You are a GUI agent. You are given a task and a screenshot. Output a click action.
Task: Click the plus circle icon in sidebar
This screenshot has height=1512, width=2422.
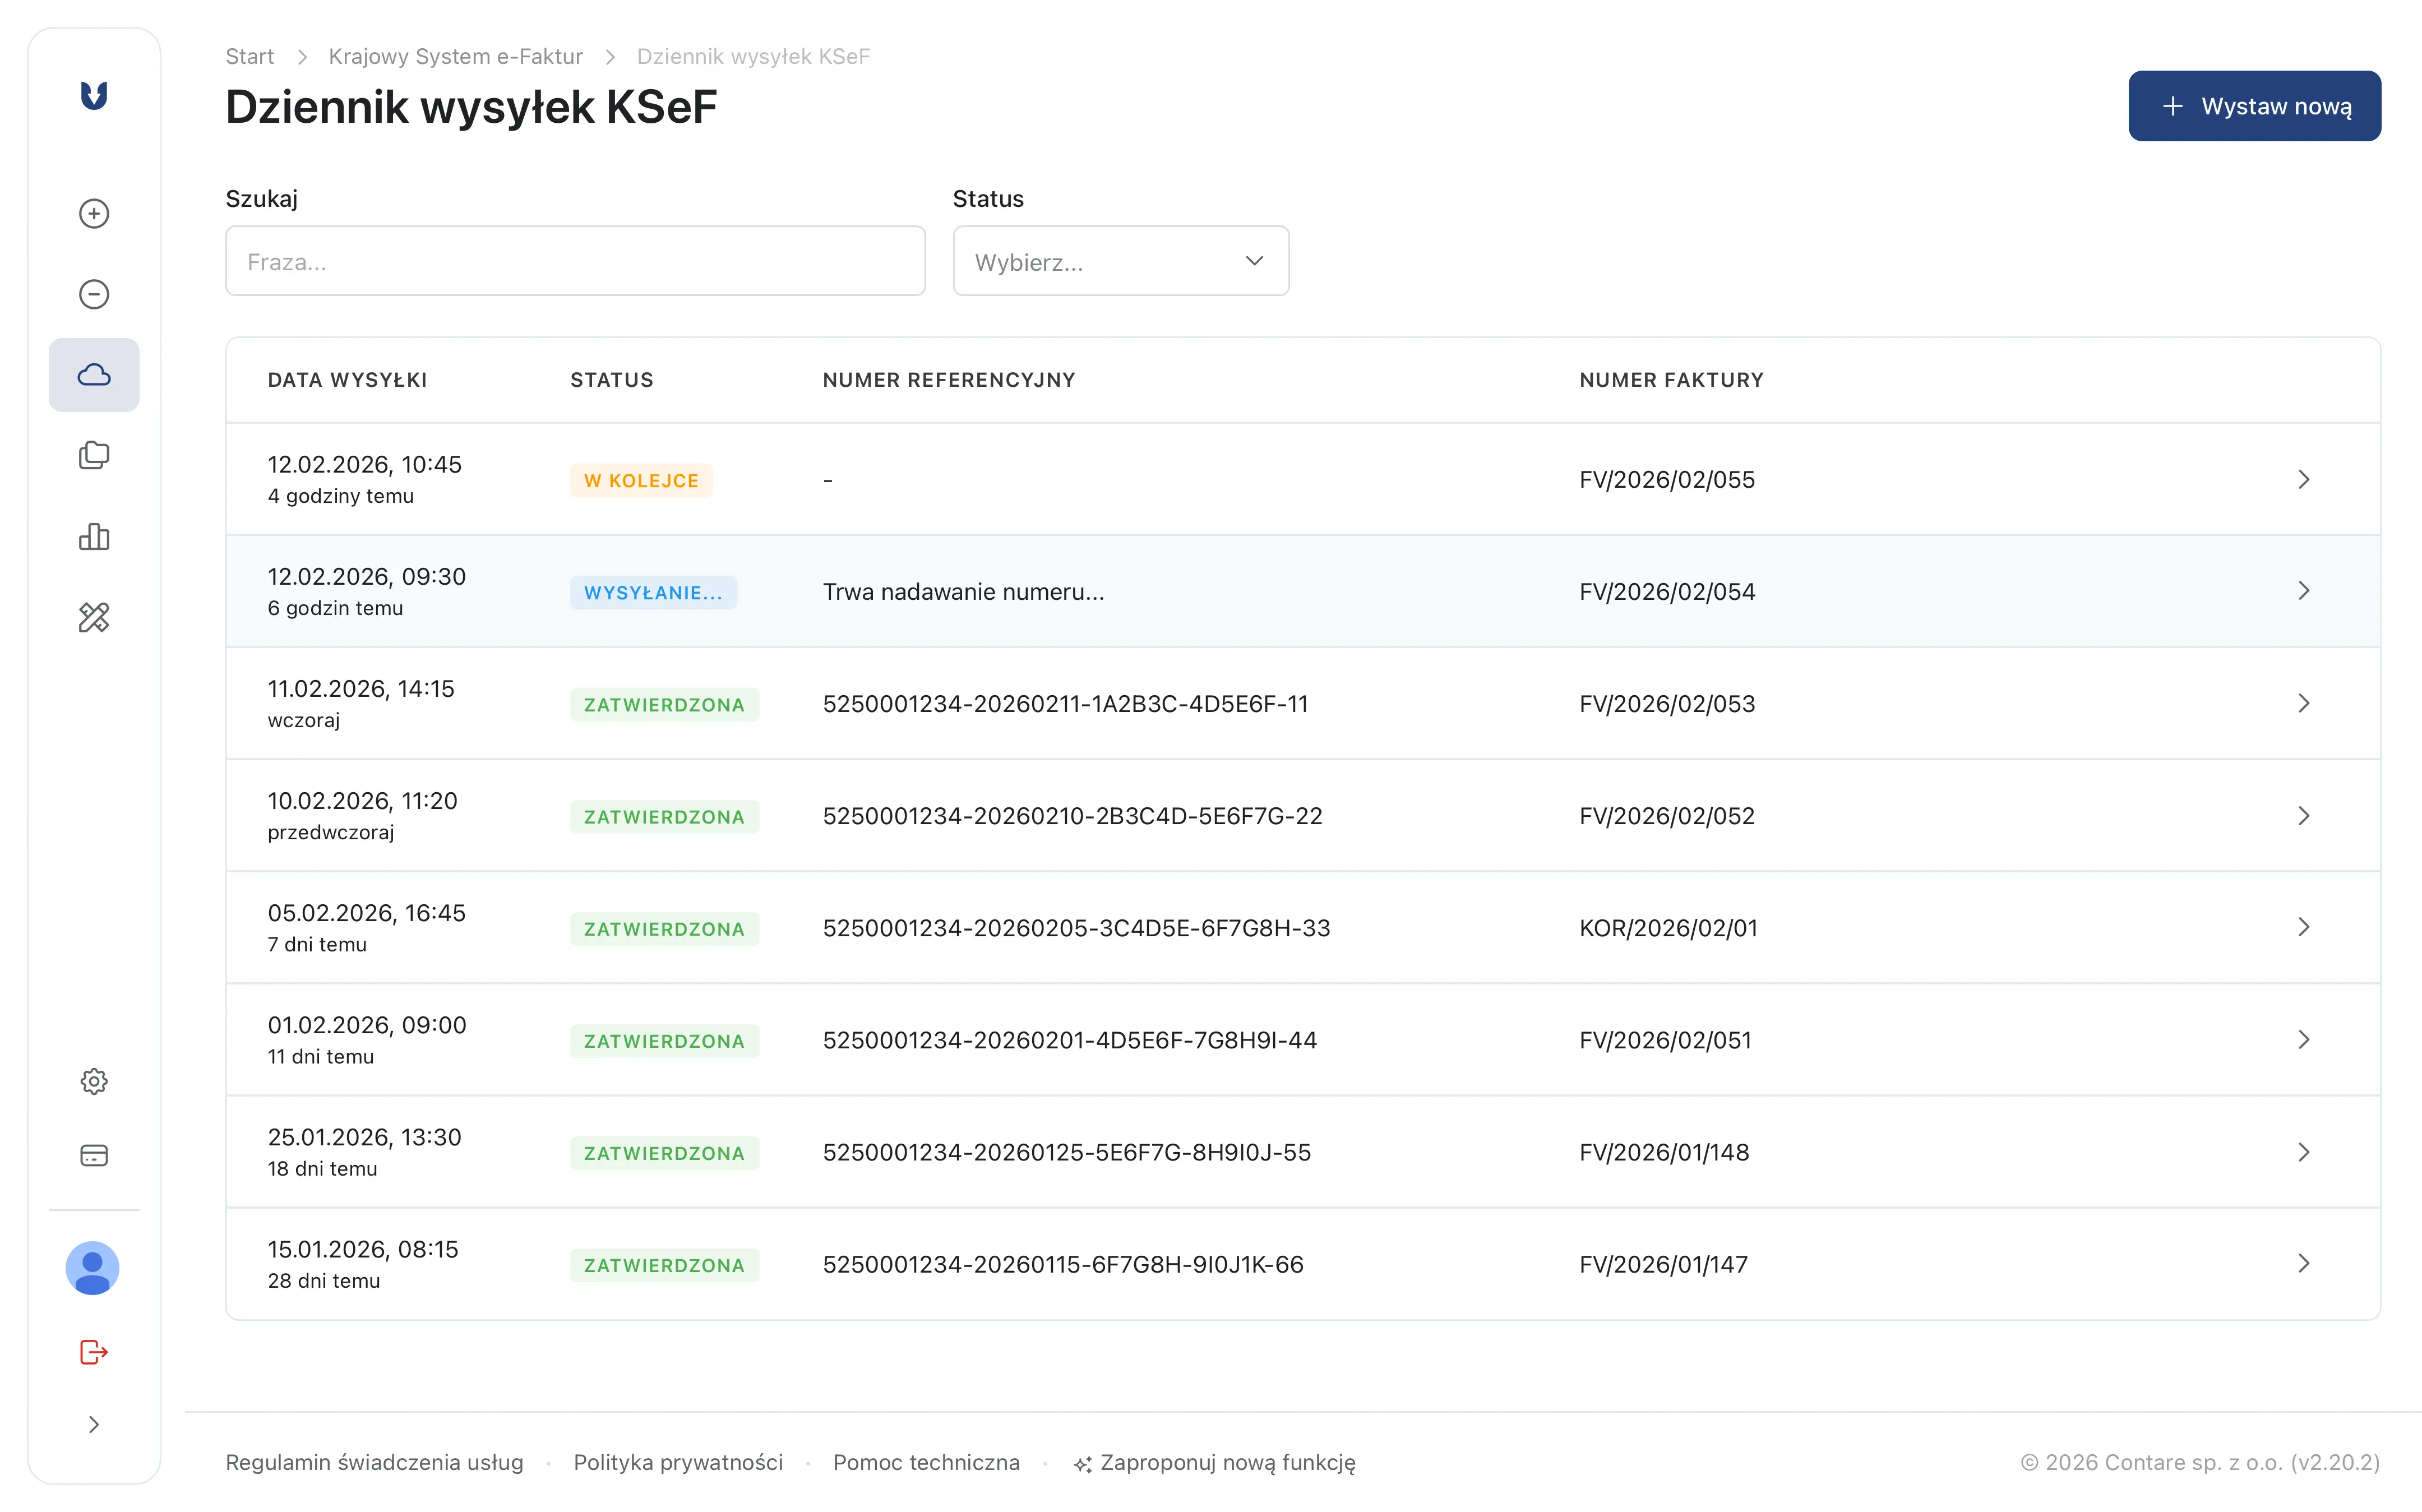tap(94, 214)
